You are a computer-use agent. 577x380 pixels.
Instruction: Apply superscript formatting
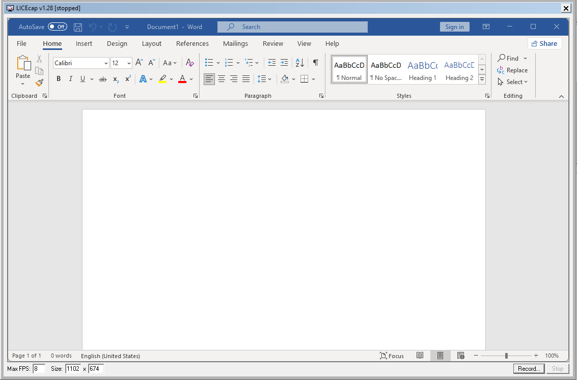(128, 79)
